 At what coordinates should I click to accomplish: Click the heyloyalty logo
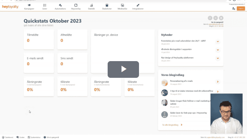tap(10, 7)
